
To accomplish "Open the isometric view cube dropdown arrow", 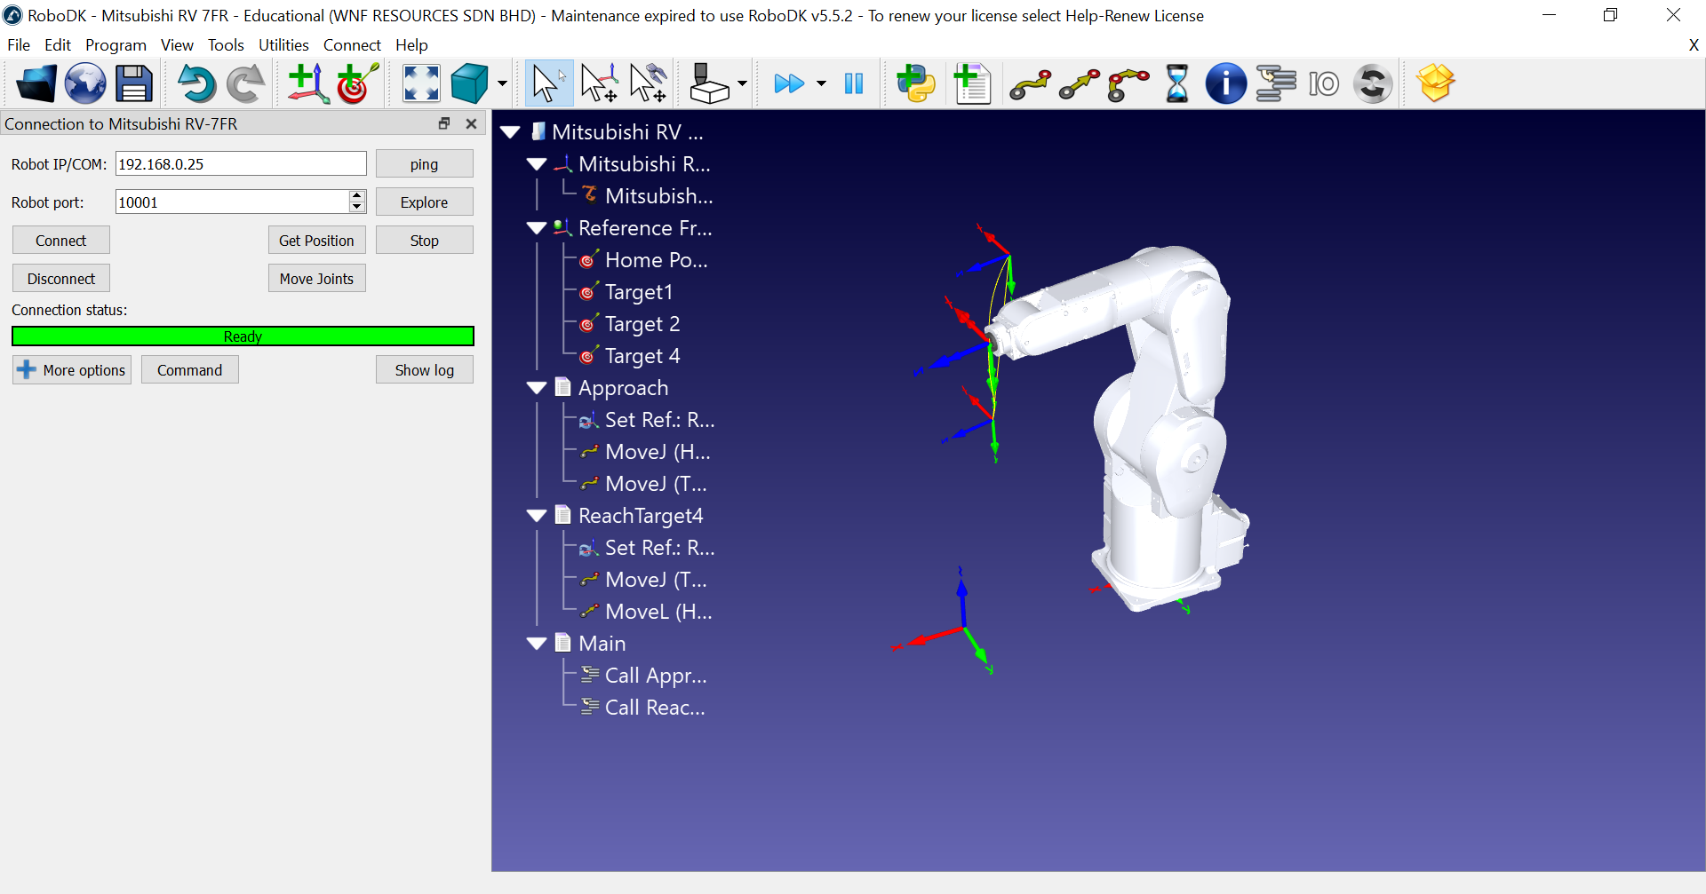I will coord(502,84).
